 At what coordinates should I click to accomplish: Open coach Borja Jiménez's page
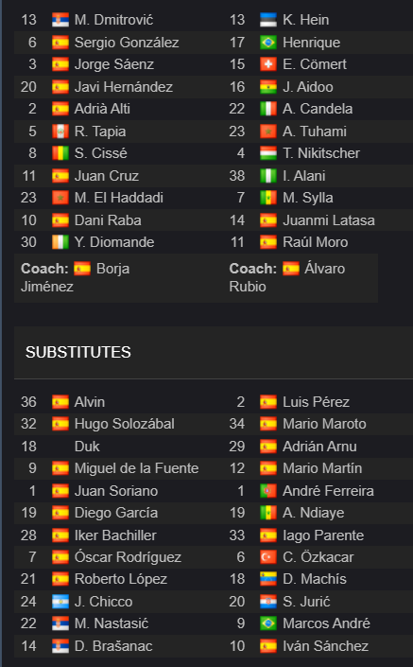click(x=76, y=277)
